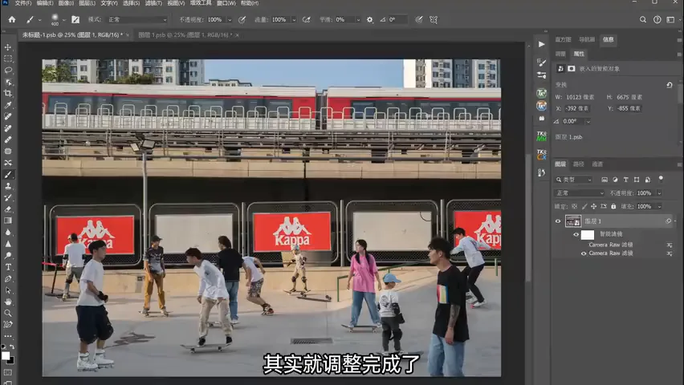
Task: Click the Home icon in options bar
Action: 12,19
